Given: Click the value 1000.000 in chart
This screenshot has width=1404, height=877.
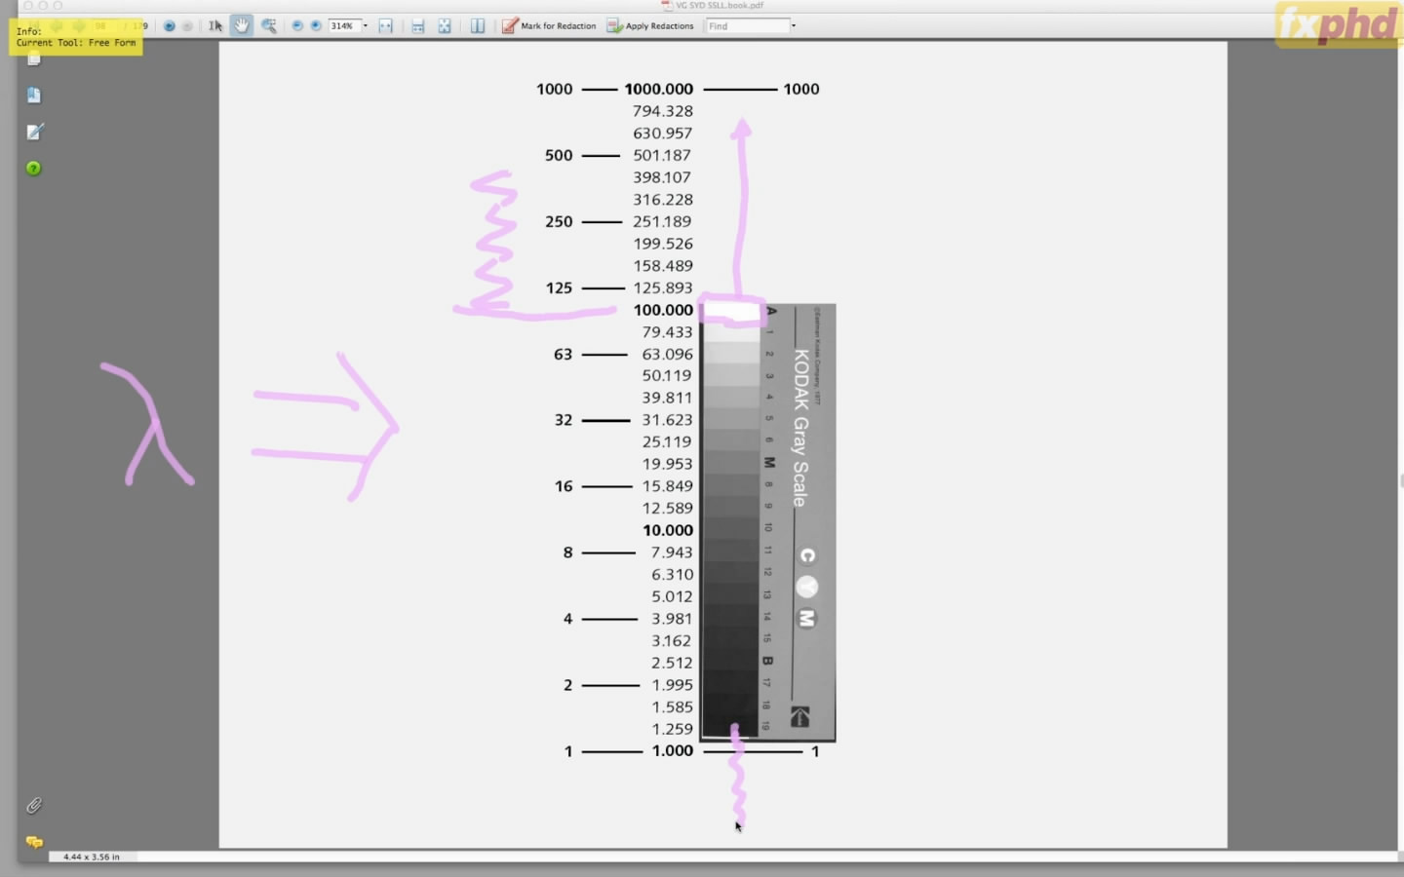Looking at the screenshot, I should (x=659, y=89).
